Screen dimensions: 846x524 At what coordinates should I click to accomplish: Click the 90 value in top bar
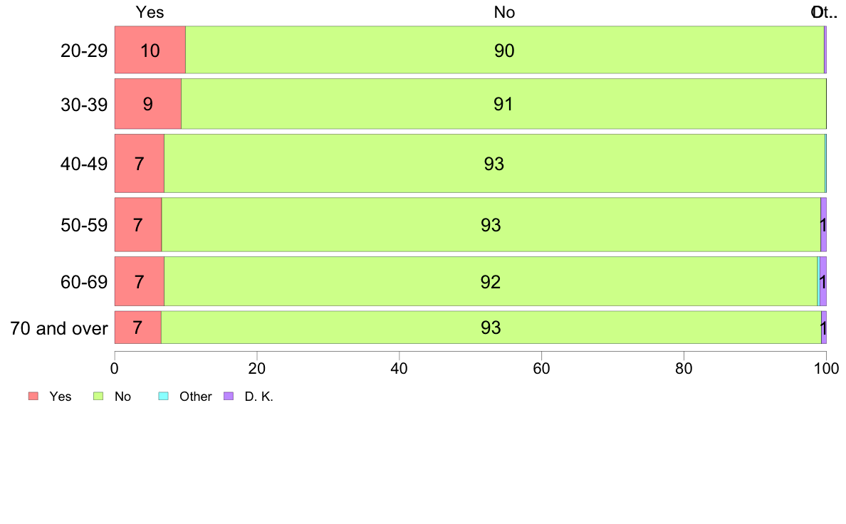coord(504,51)
